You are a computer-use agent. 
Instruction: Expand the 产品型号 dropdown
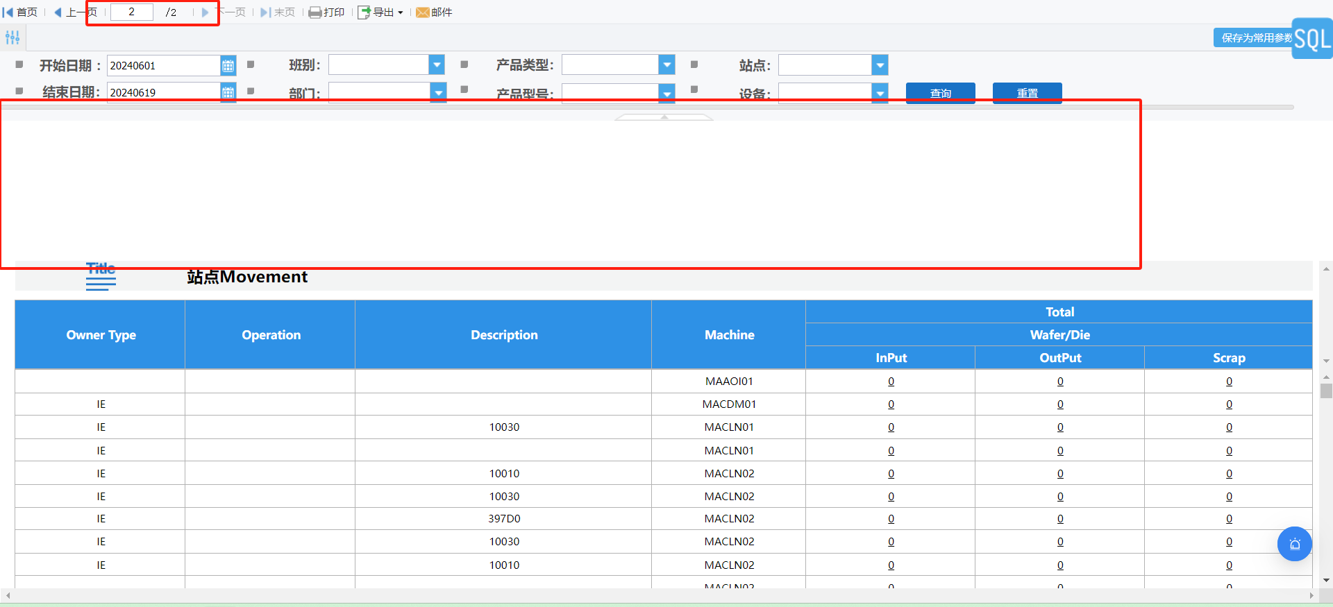pyautogui.click(x=666, y=92)
